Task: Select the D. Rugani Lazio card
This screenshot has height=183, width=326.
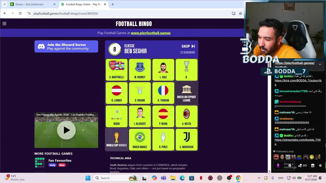Action: [x=140, y=93]
